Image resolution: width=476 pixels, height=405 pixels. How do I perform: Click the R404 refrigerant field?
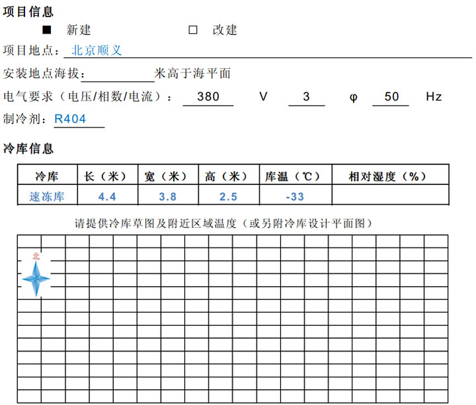coord(79,120)
